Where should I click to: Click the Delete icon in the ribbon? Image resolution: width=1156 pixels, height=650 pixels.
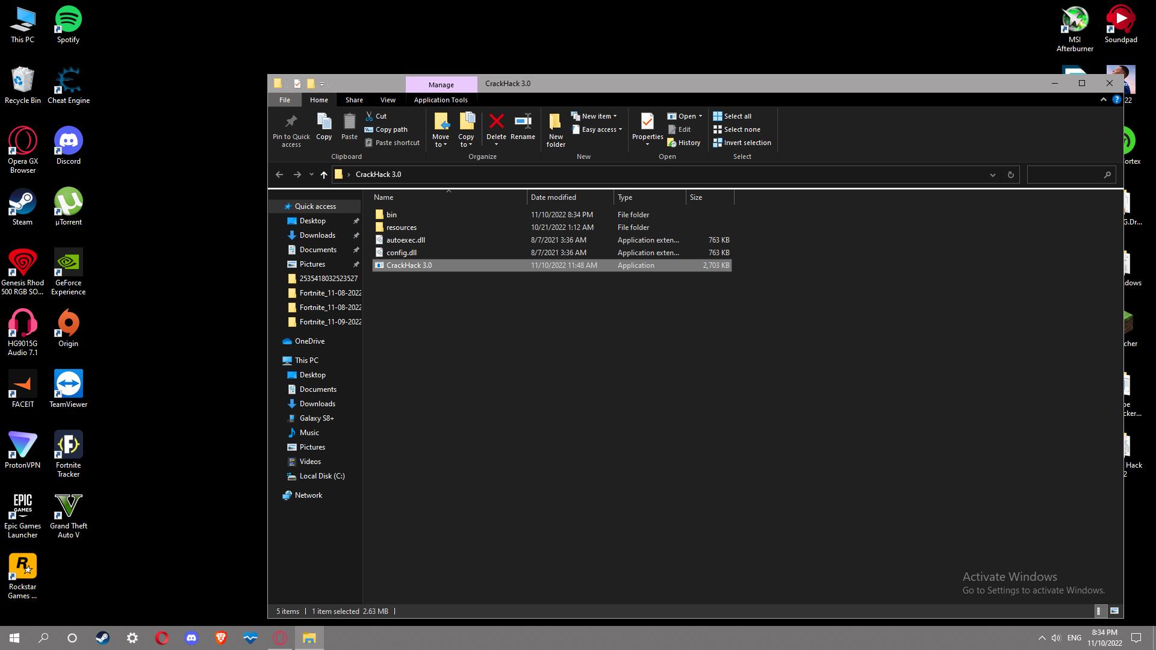[x=496, y=122]
